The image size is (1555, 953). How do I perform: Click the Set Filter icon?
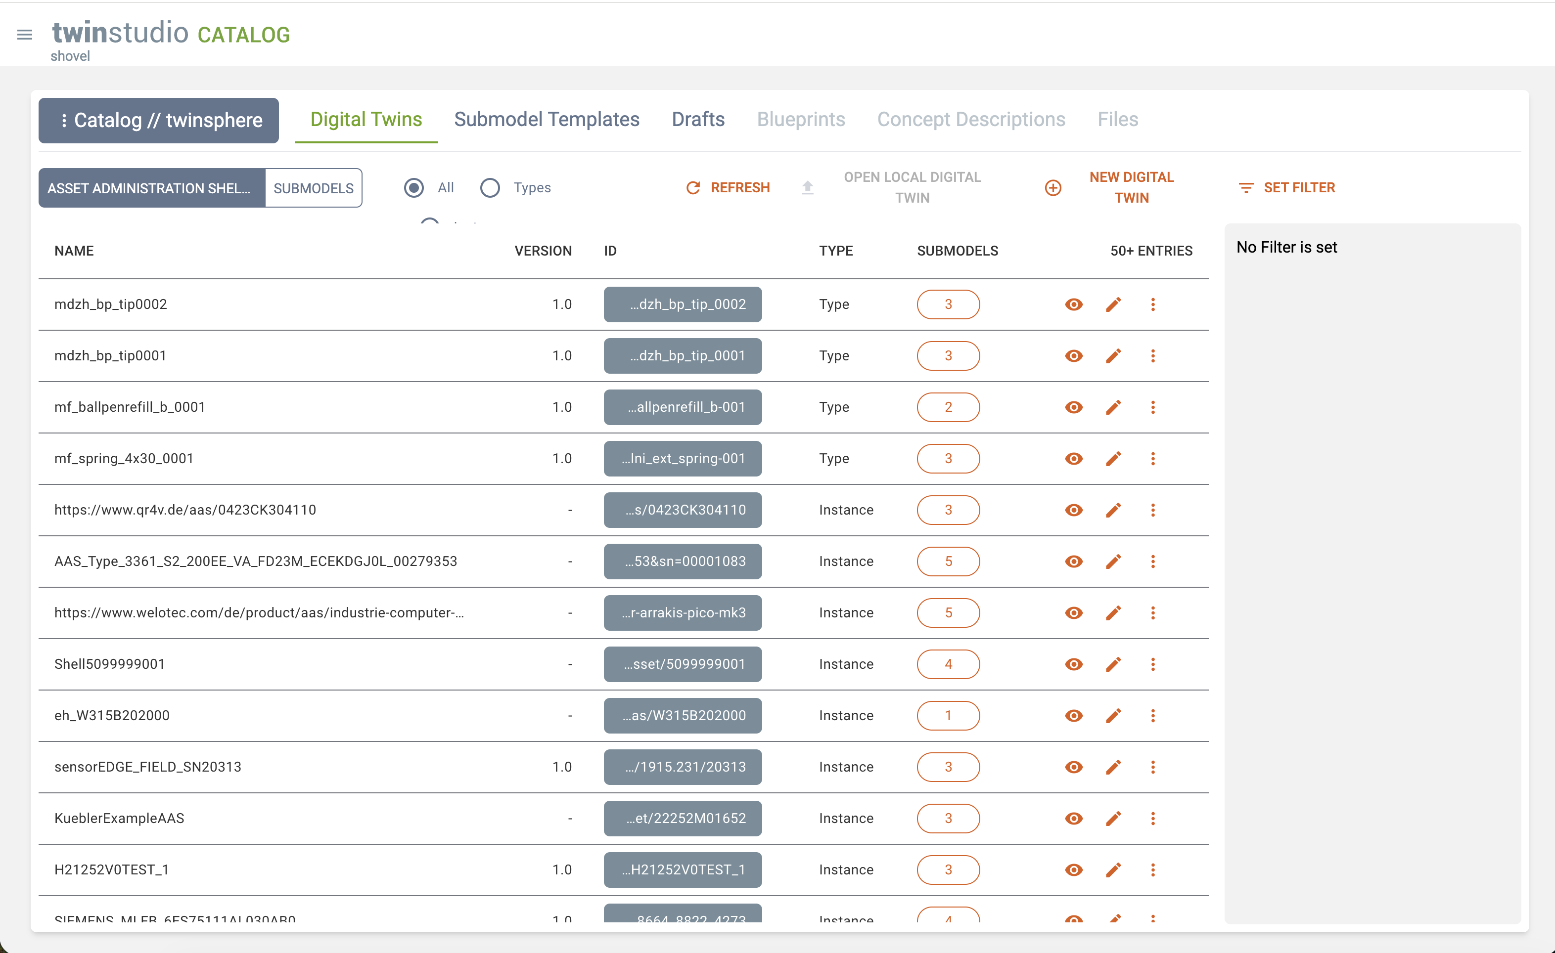[x=1246, y=188]
